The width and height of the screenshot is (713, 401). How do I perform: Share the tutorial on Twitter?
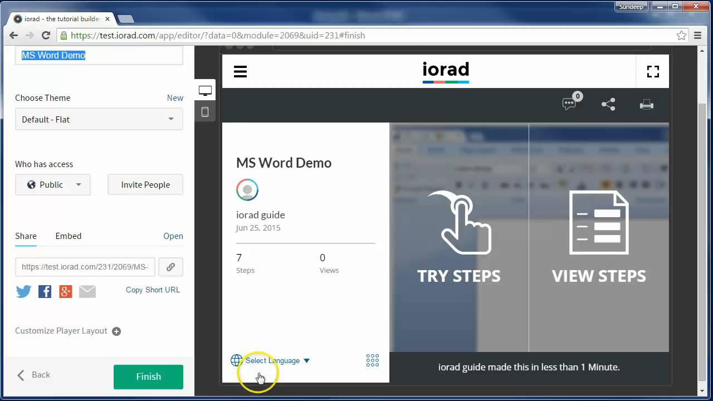pos(23,291)
